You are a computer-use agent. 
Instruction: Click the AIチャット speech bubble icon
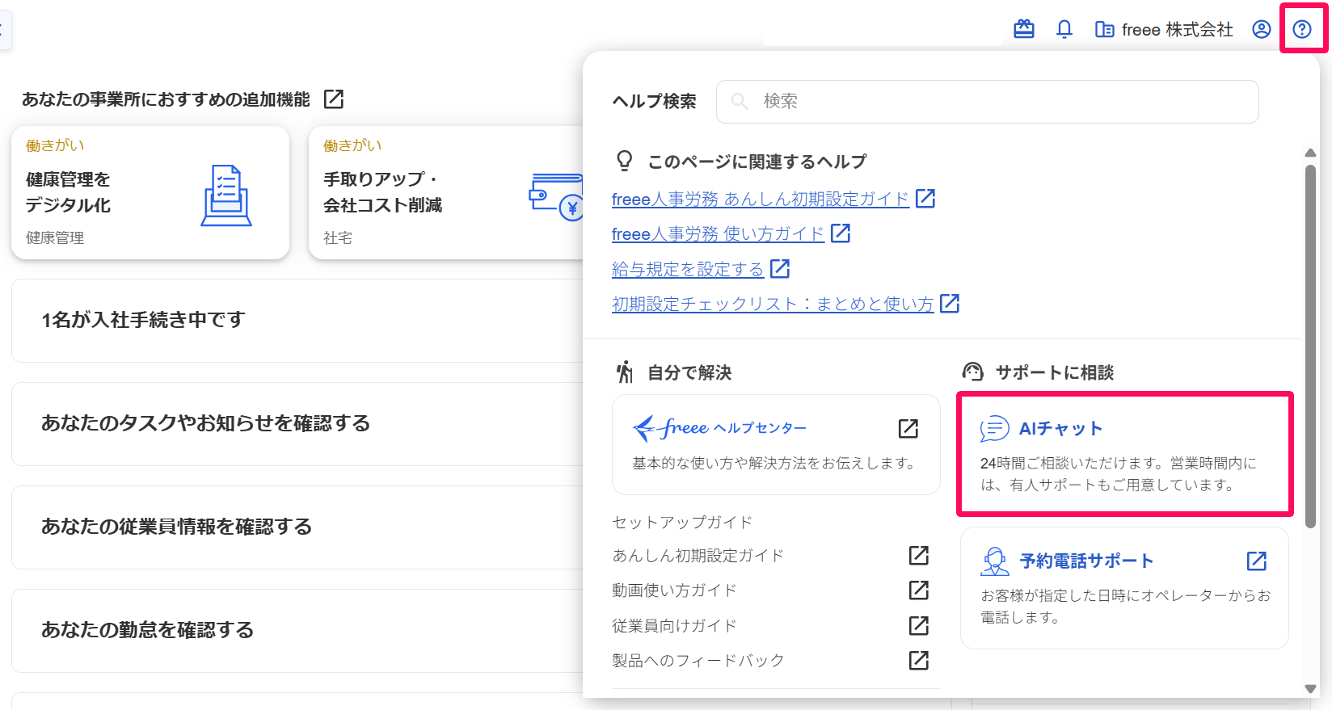tap(994, 428)
